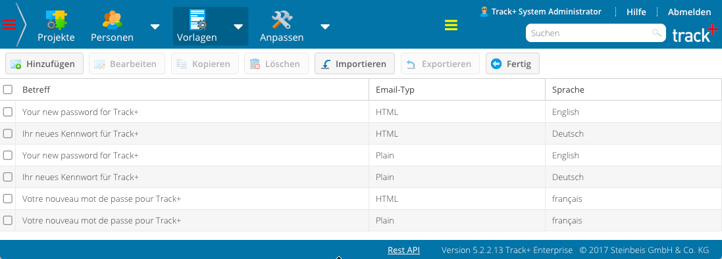Click the Steinbeis GmbH copyright text
The height and width of the screenshot is (259, 722).
pos(644,250)
